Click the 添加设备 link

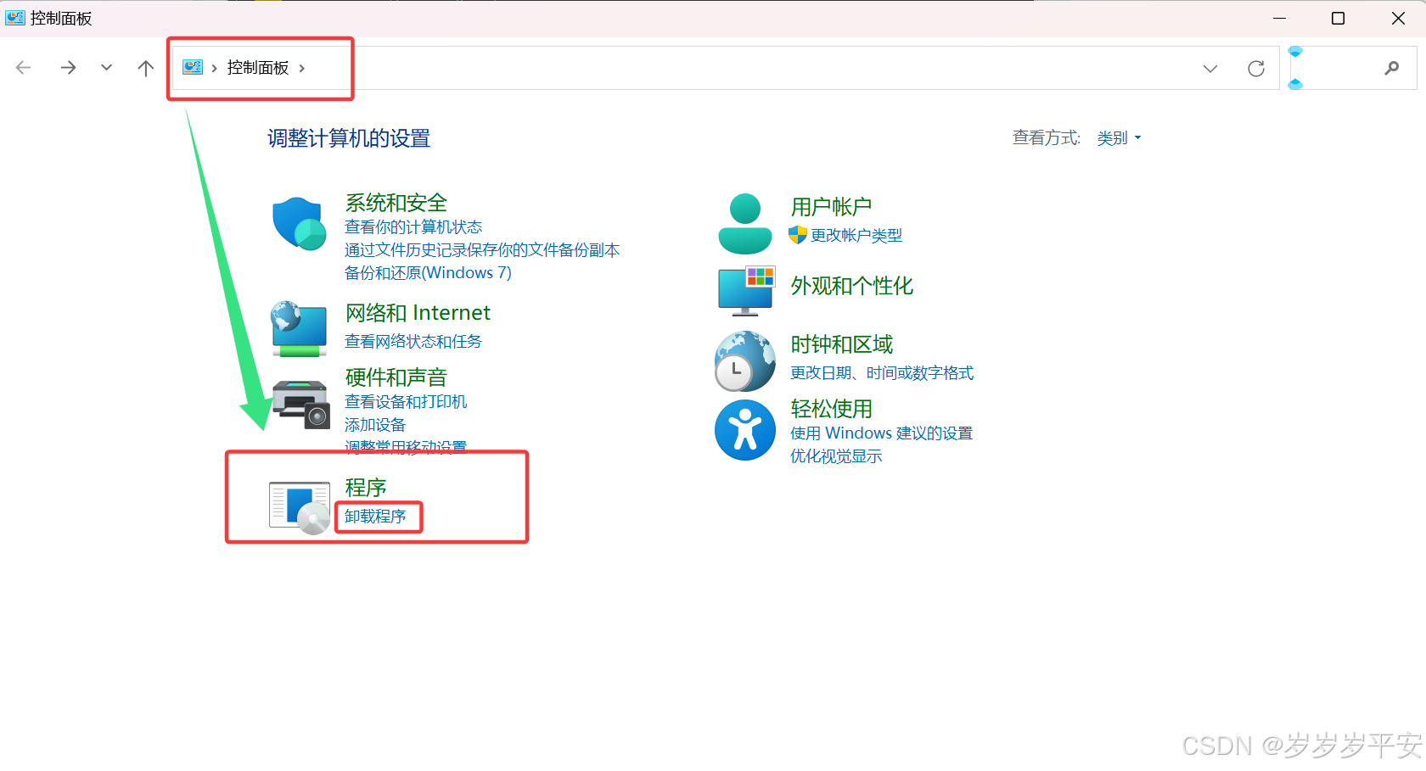(x=375, y=425)
